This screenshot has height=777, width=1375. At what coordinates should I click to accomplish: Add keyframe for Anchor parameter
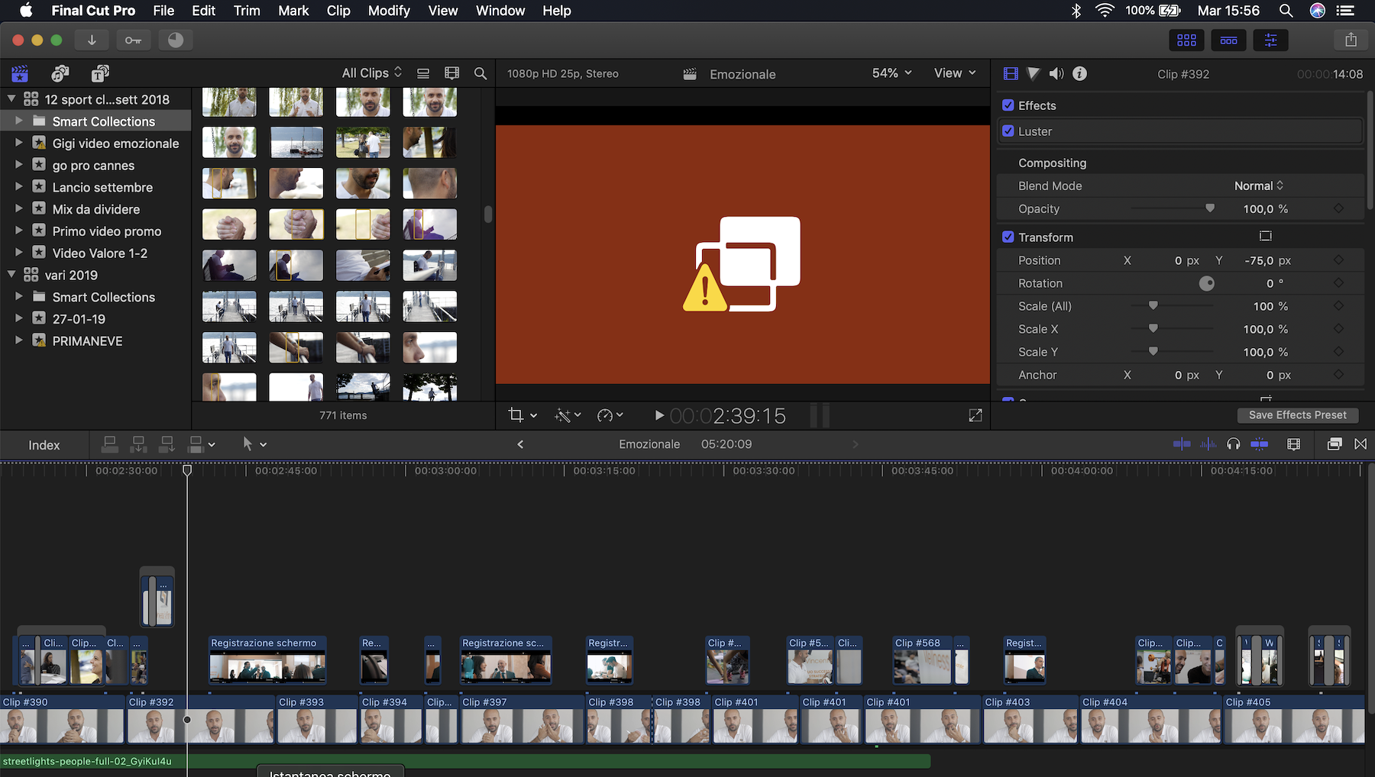(1338, 375)
